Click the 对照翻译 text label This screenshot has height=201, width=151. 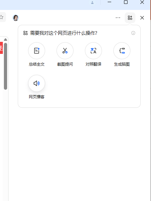[x=93, y=64]
